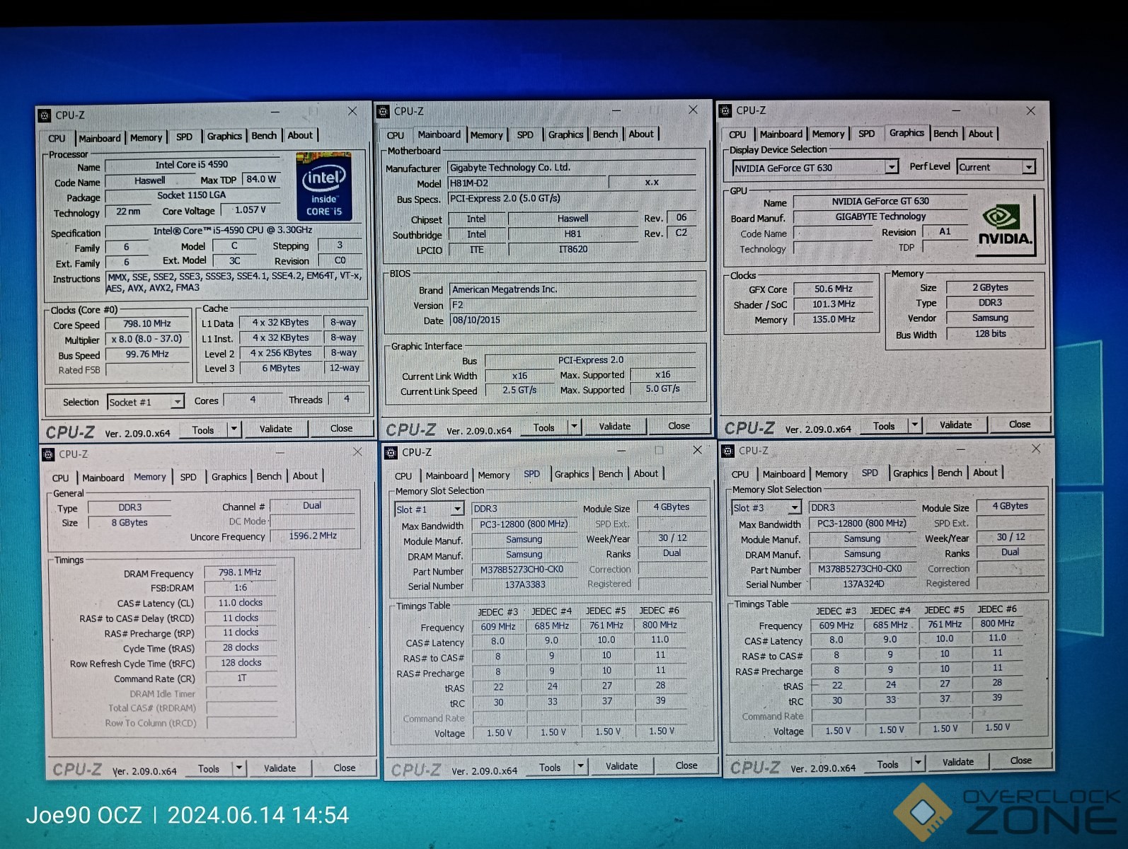
Task: Open the Slot #3 memory slot dropdown
Action: [794, 508]
